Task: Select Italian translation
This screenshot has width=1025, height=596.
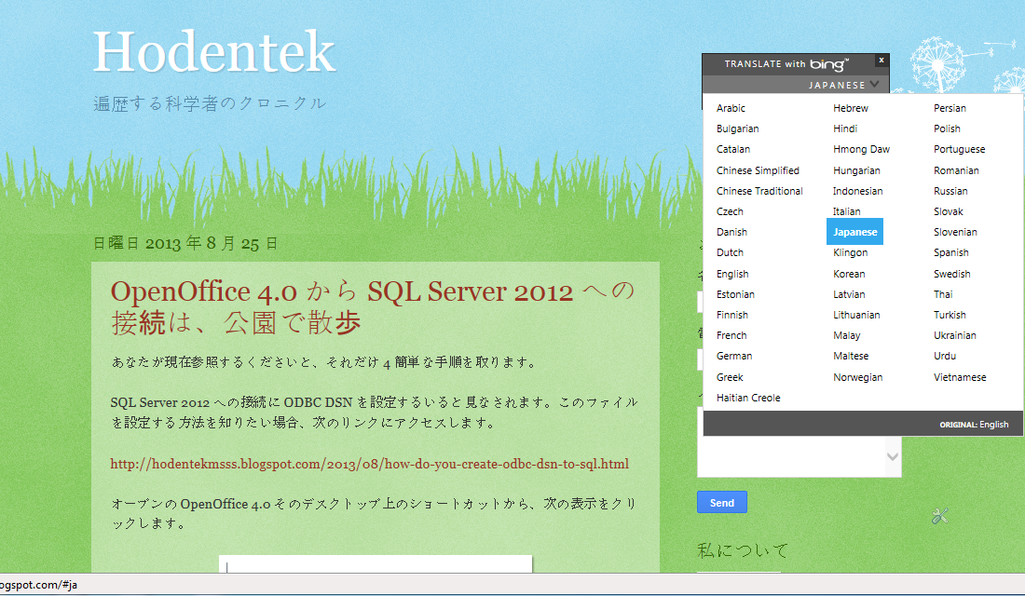Action: (846, 211)
